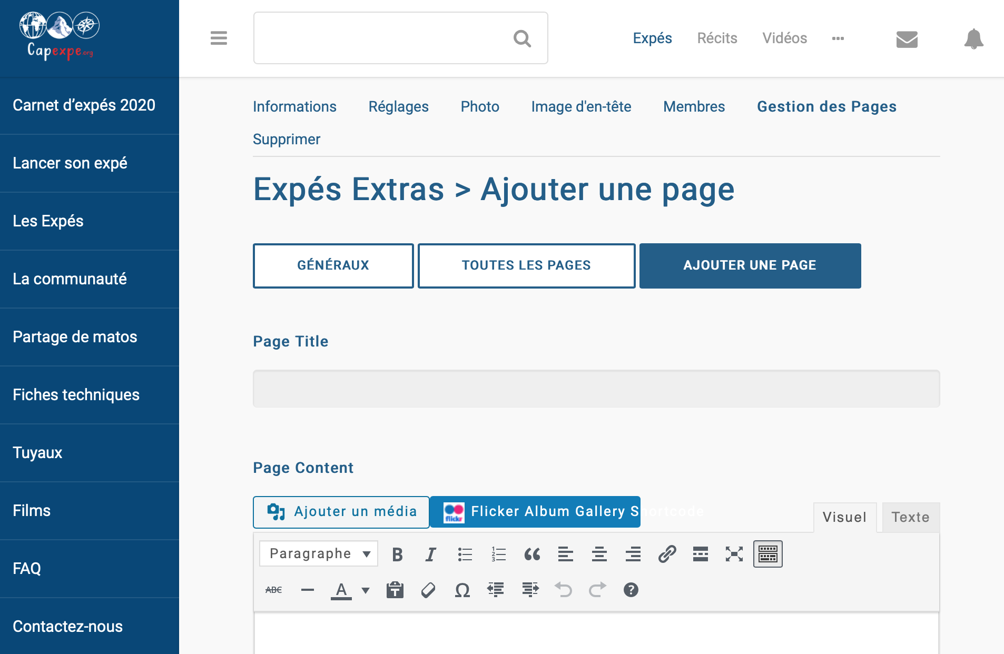This screenshot has height=654, width=1004.
Task: Open Films sidebar item
Action: pyautogui.click(x=90, y=511)
